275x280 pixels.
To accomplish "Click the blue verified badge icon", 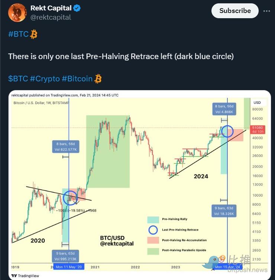I will pos(77,8).
